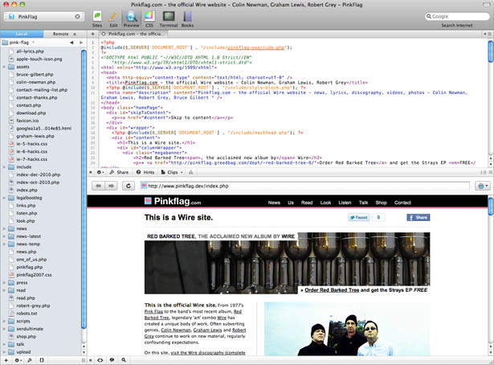
Task: Go back in the preview browser
Action: click(x=98, y=186)
